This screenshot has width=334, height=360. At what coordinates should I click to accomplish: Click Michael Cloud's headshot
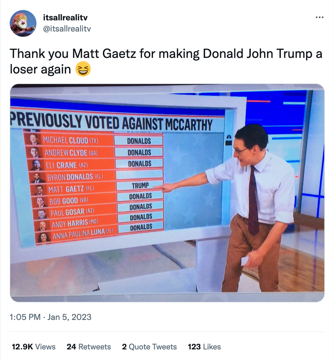33,139
